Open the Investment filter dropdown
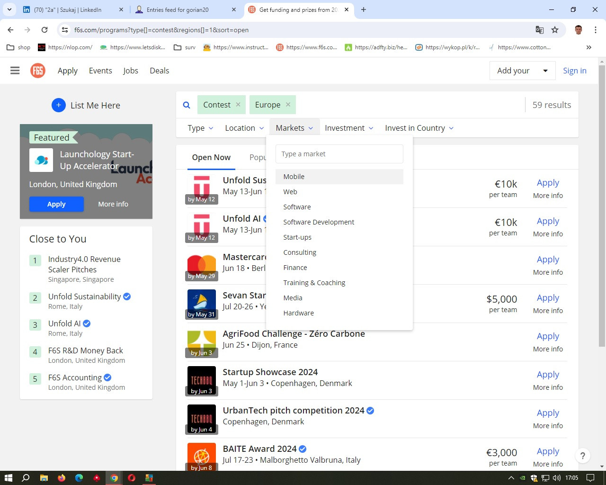The image size is (606, 485). [x=349, y=128]
